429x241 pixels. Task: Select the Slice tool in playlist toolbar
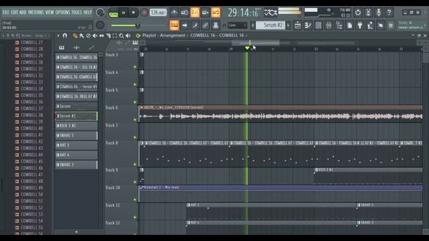[x=109, y=35]
